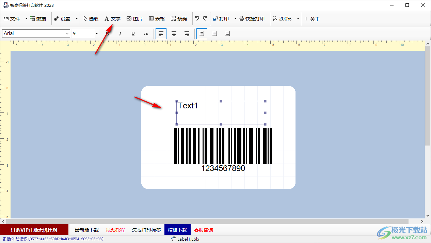
Task: Open the 关于 (About) item
Action: point(312,19)
